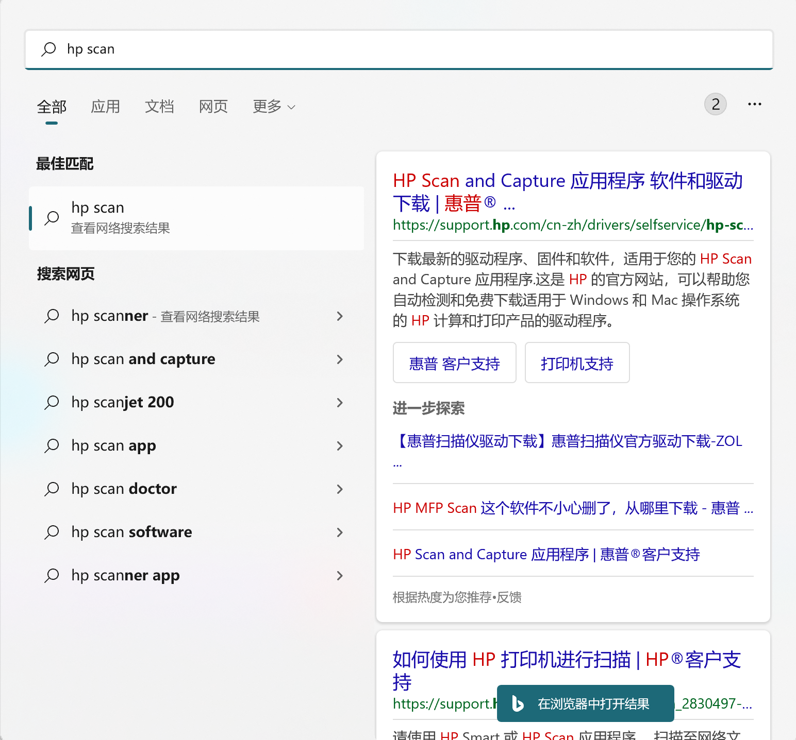Expand the hp scanjet 200 suggestion chevron
Viewport: 796px width, 740px height.
[340, 402]
